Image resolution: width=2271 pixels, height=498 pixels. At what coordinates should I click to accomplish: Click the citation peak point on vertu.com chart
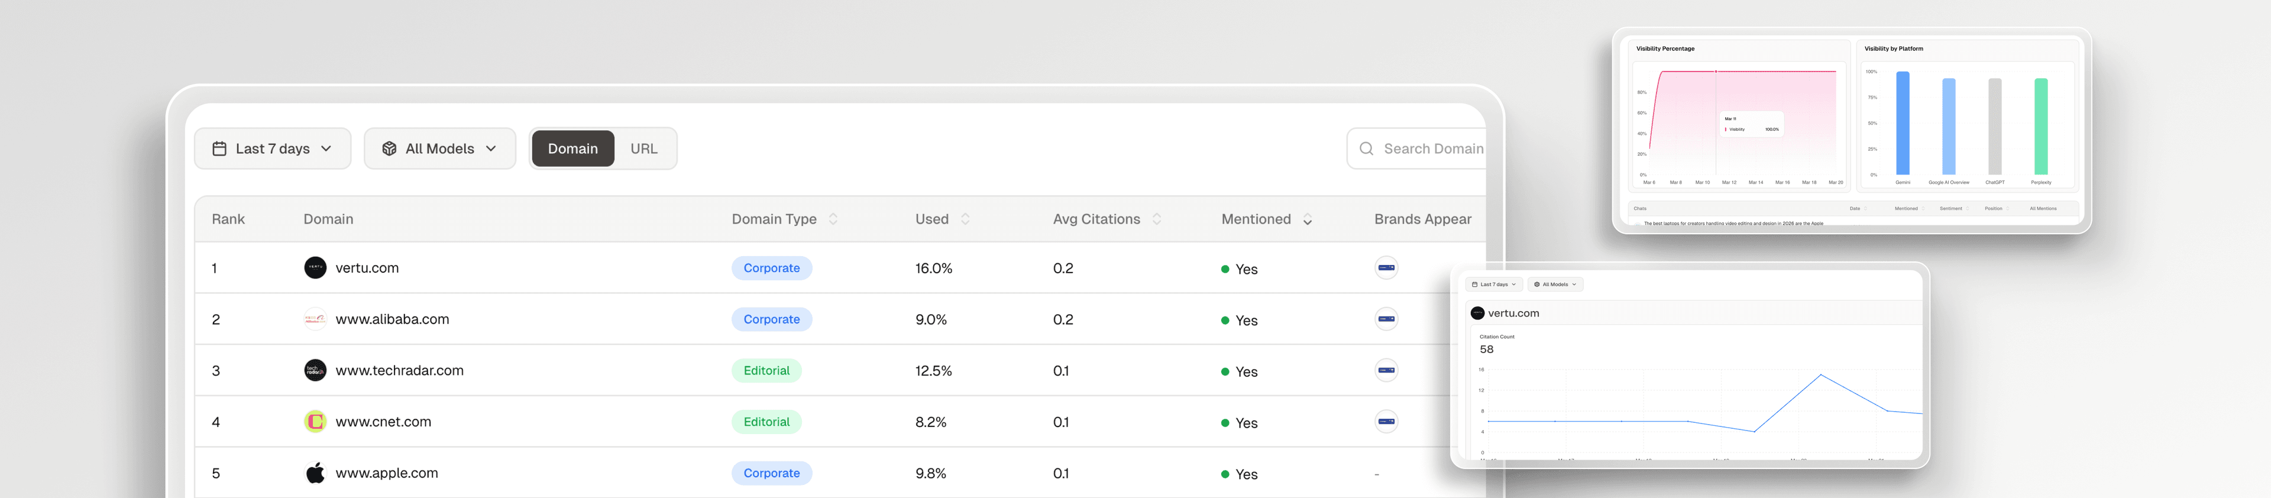tap(1822, 376)
